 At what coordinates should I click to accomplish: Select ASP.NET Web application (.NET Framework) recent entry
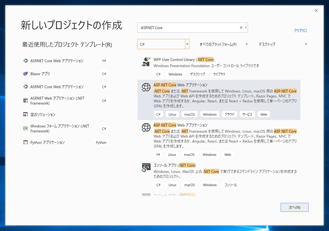[x=57, y=101]
